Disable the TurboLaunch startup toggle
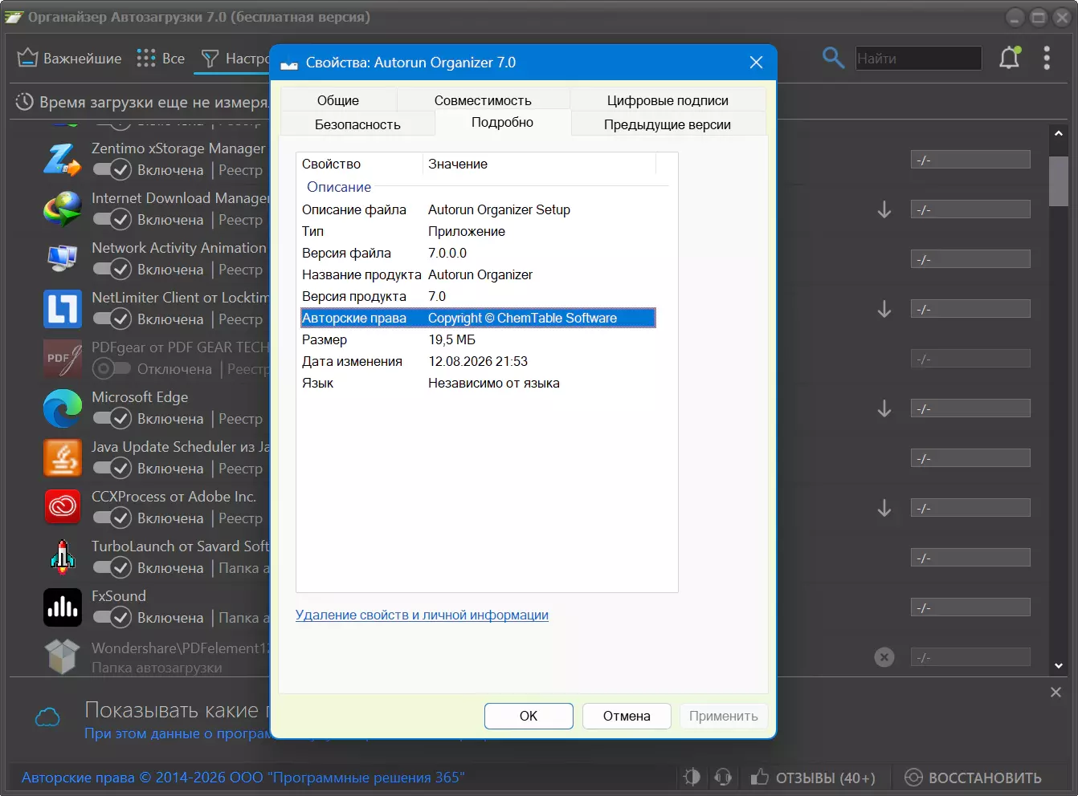 112,568
